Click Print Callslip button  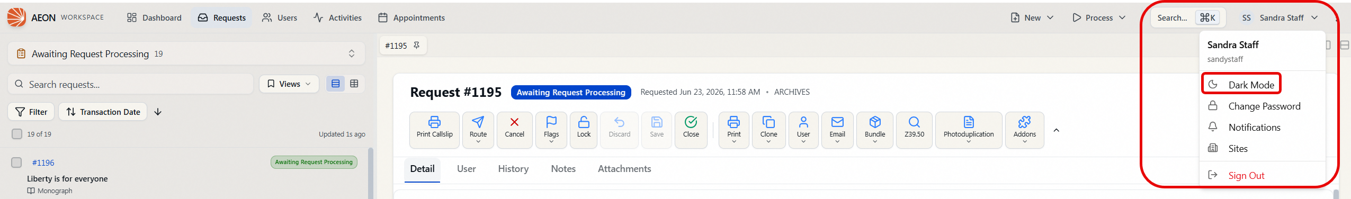point(434,130)
